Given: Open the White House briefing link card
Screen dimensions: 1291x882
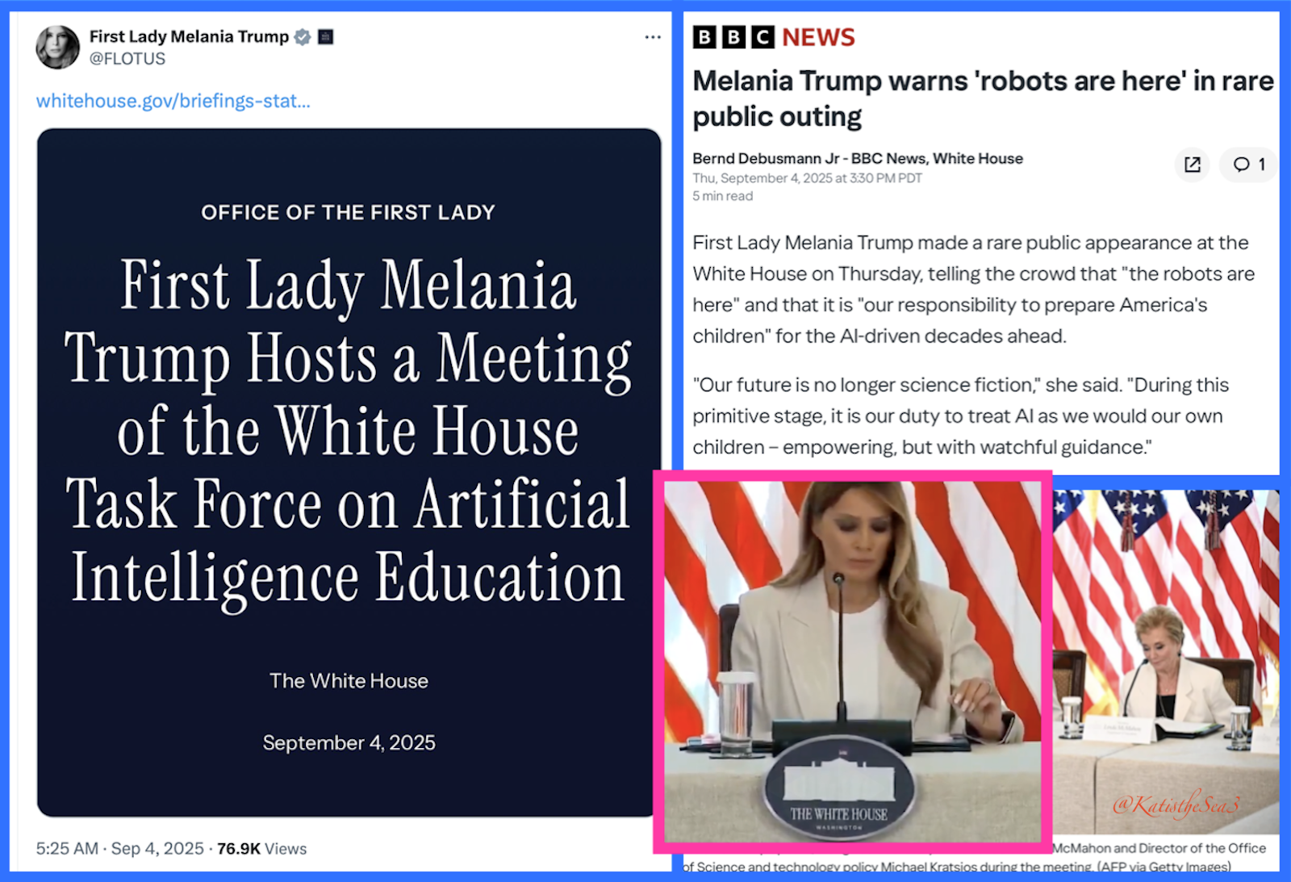Looking at the screenshot, I should click(349, 472).
